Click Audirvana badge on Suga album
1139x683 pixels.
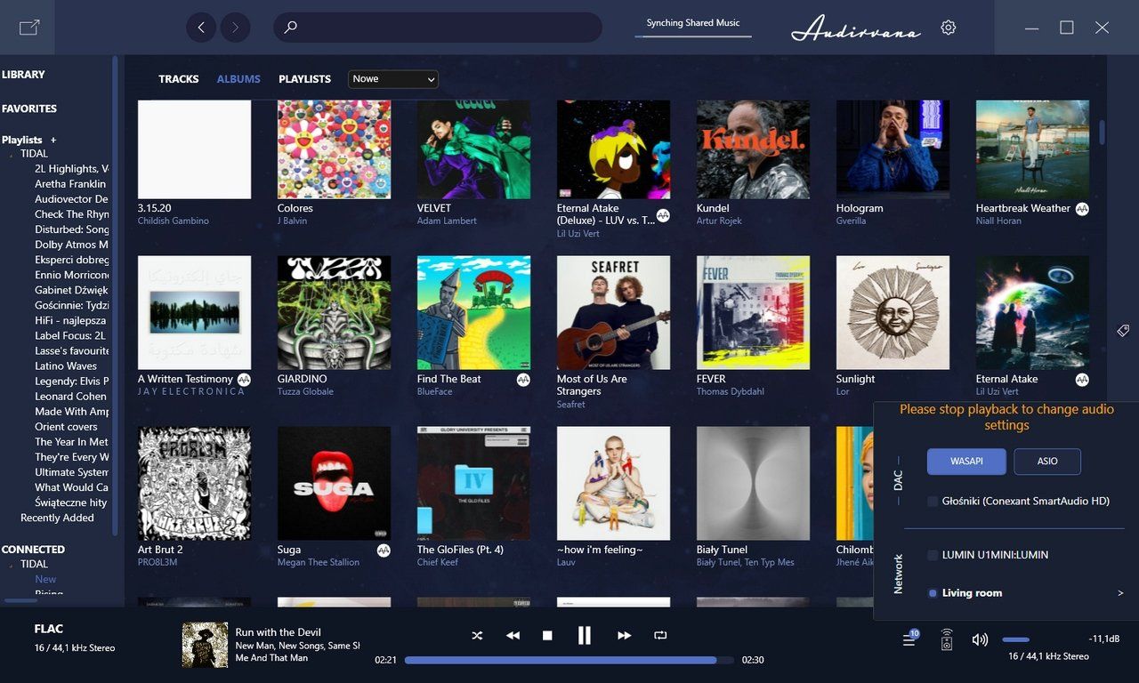tap(384, 550)
